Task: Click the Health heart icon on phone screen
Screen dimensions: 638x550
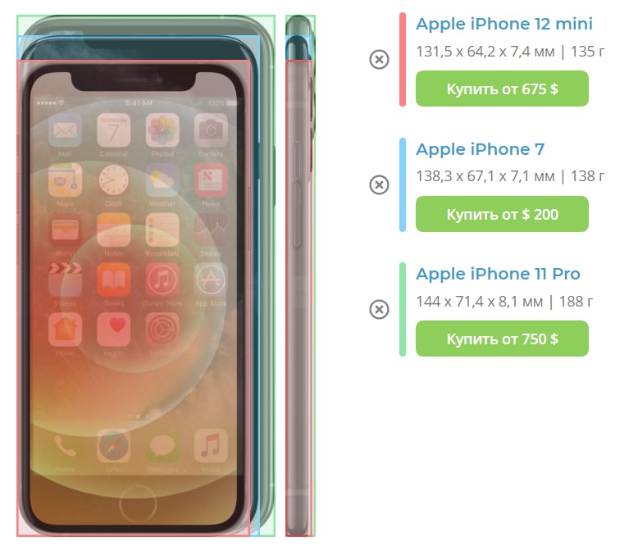Action: click(x=113, y=330)
